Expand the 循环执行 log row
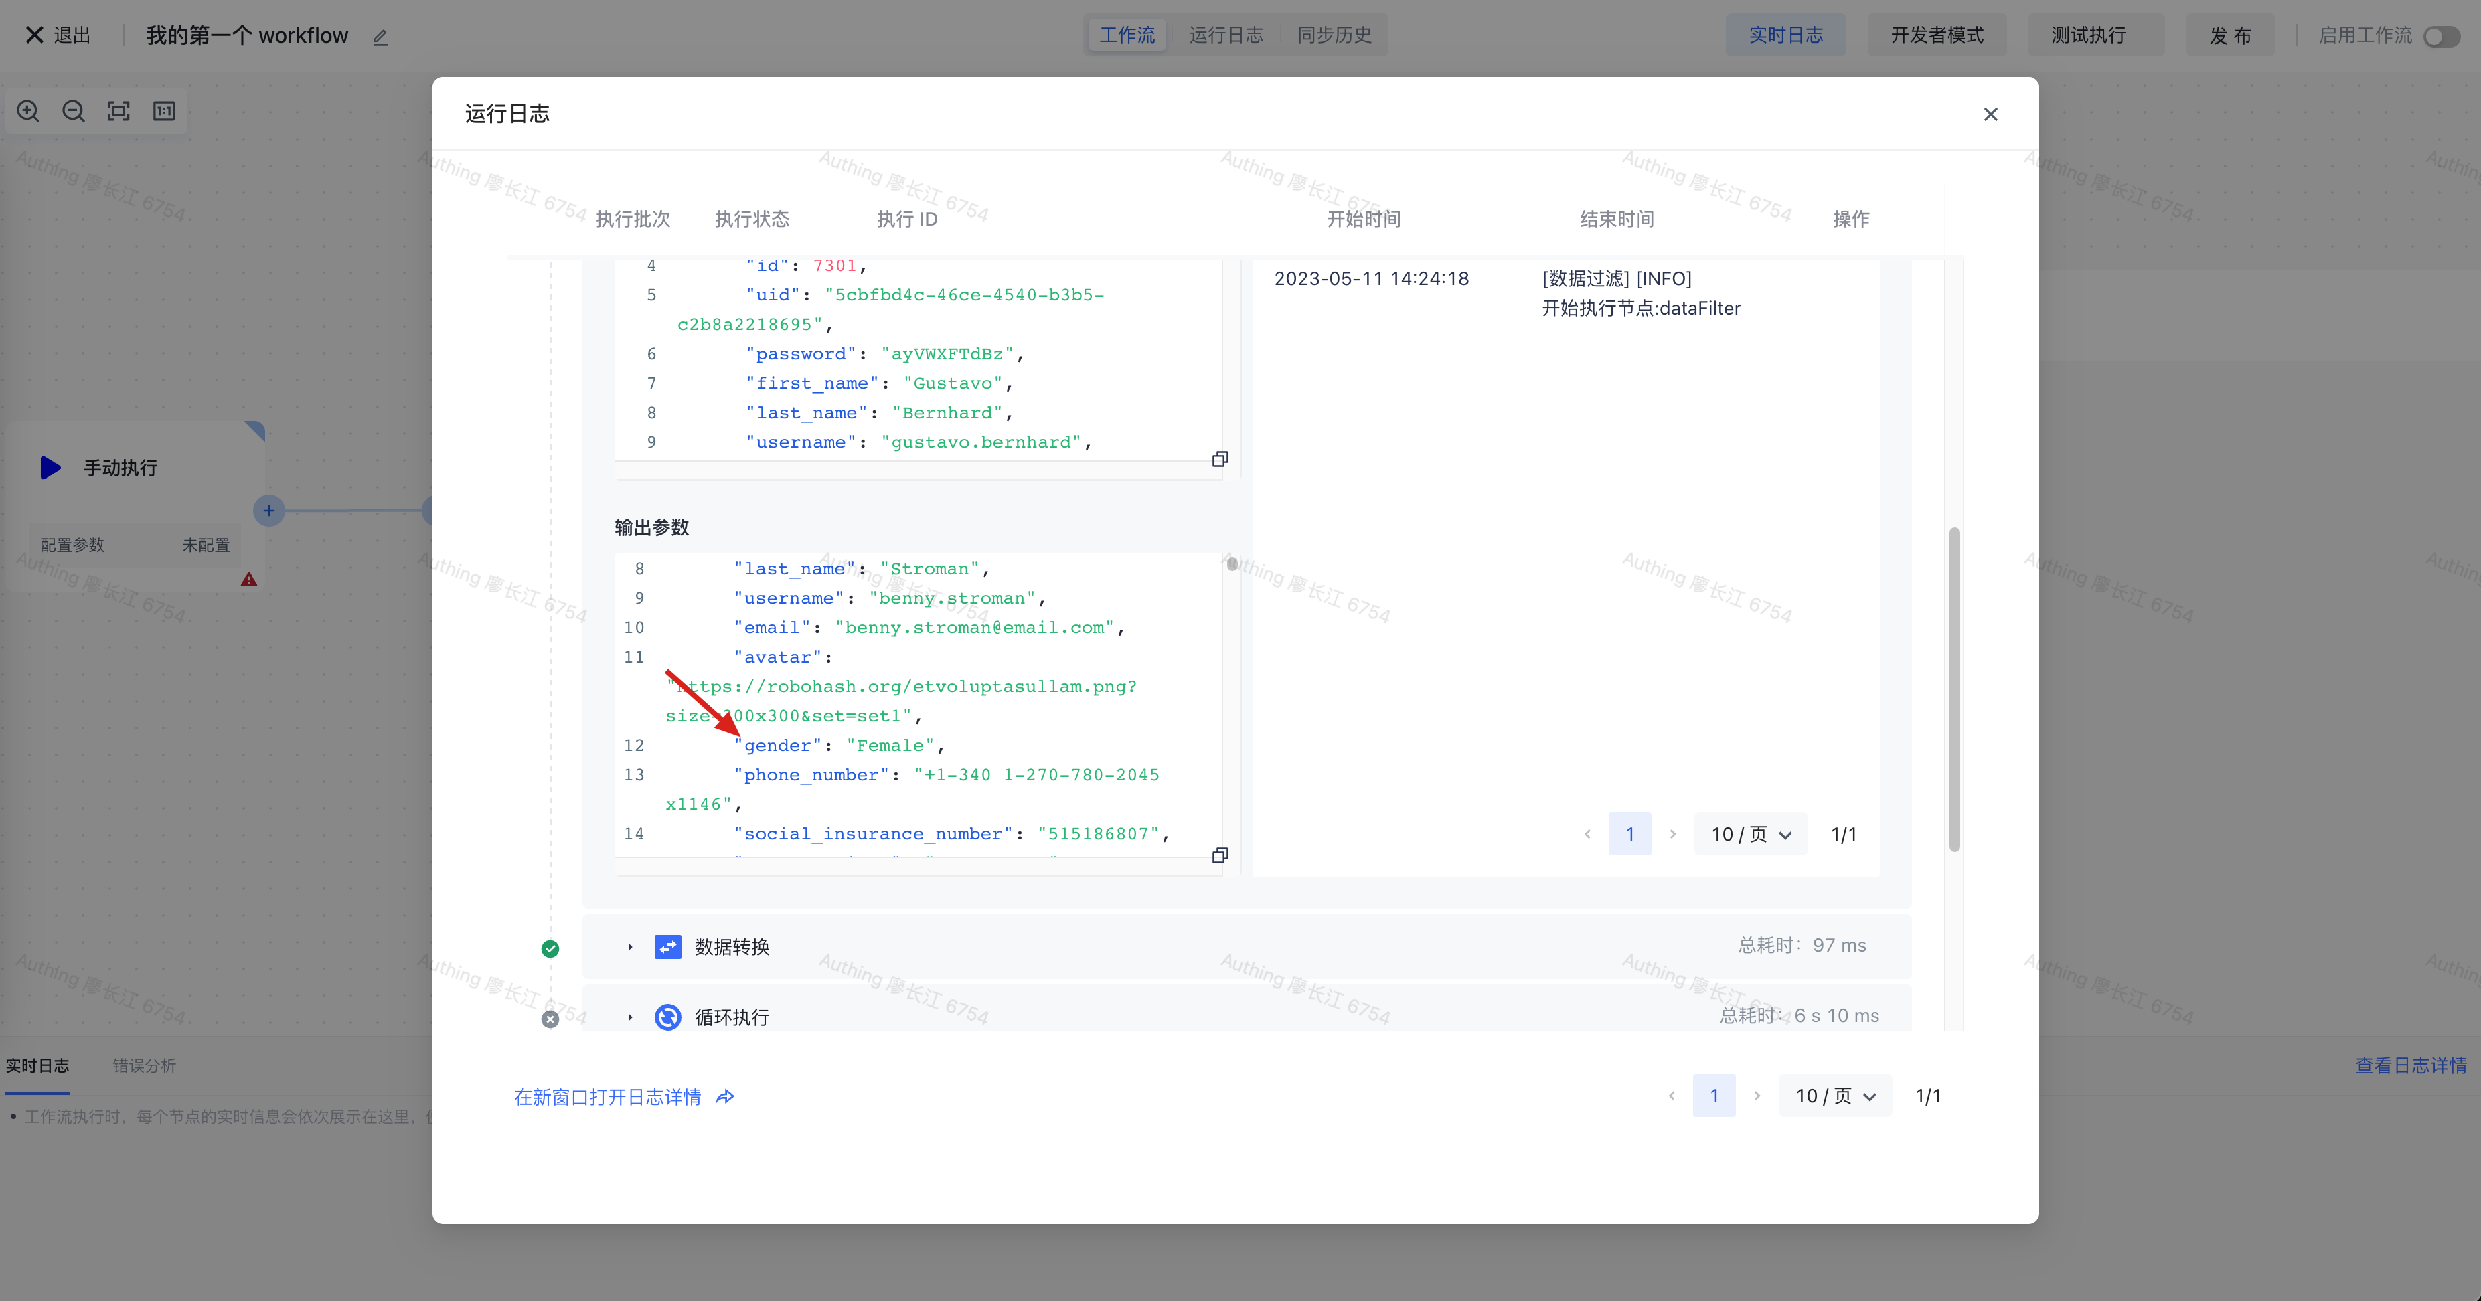 630,1017
